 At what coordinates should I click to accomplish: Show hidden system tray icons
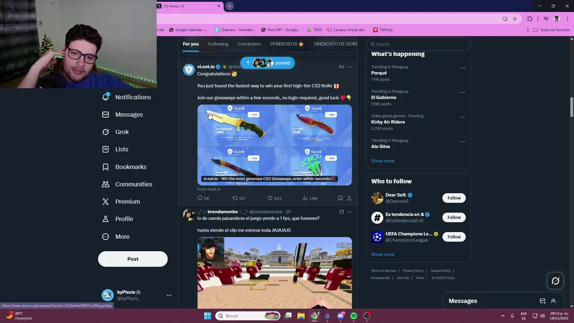tap(502, 316)
